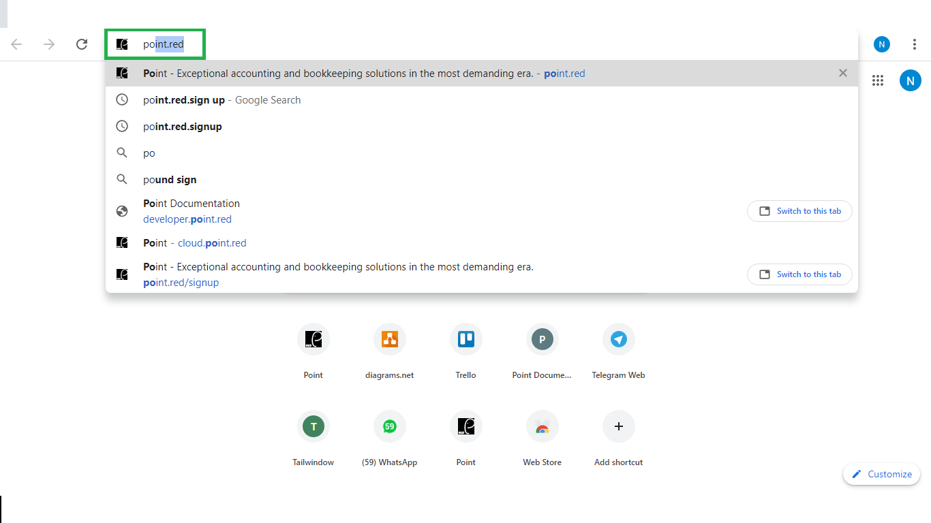Screen dimensions: 931x523
Task: Remove the highlighted point.red suggestion
Action: coord(843,73)
